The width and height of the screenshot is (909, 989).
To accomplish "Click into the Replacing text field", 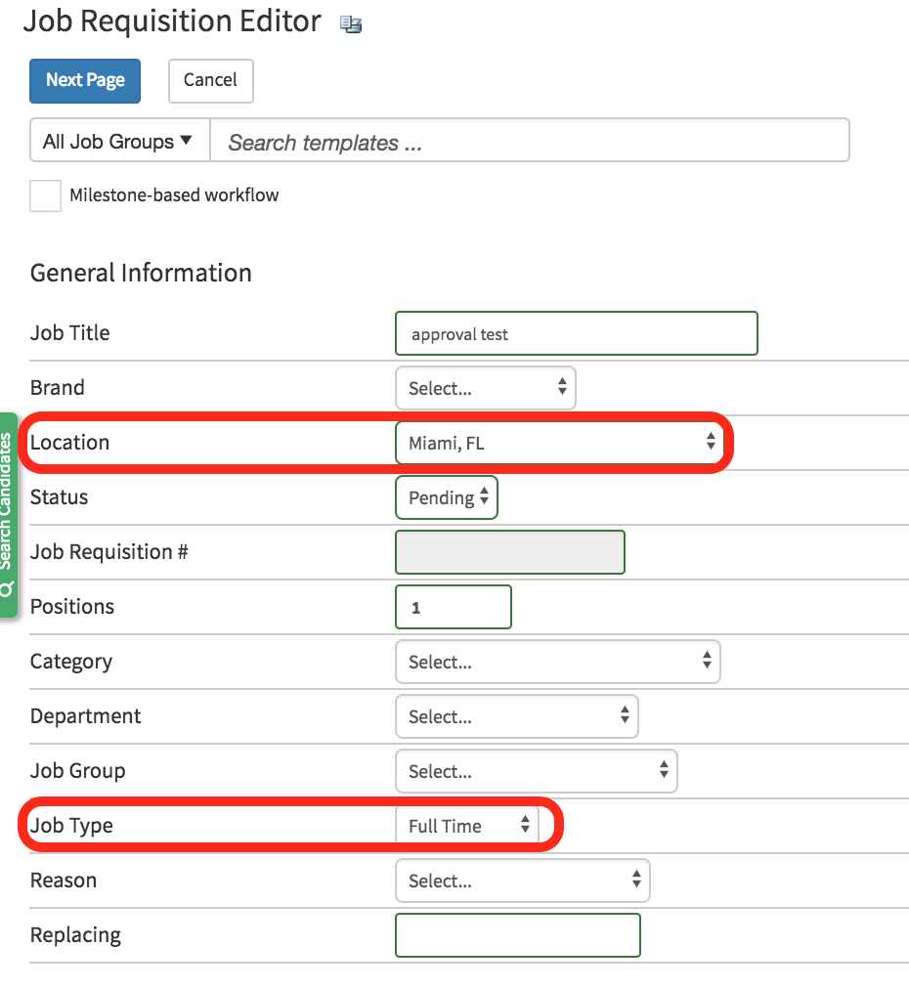I will coord(517,935).
